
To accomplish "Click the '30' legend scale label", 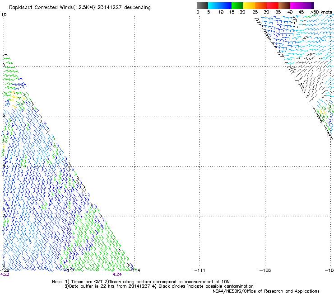I will tap(266, 12).
